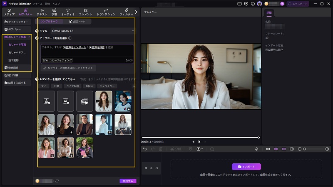This screenshot has width=333, height=187.
Task: Open the オーディオ audio panel
Action: (68, 12)
